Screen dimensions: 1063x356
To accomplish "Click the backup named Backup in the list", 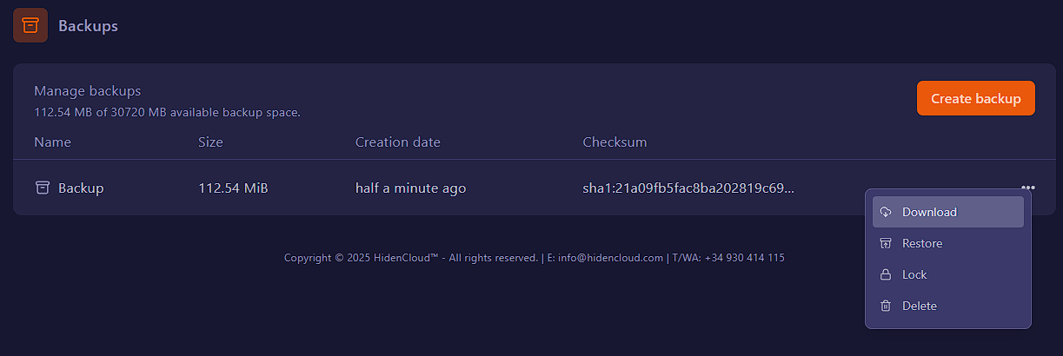I will click(x=81, y=188).
